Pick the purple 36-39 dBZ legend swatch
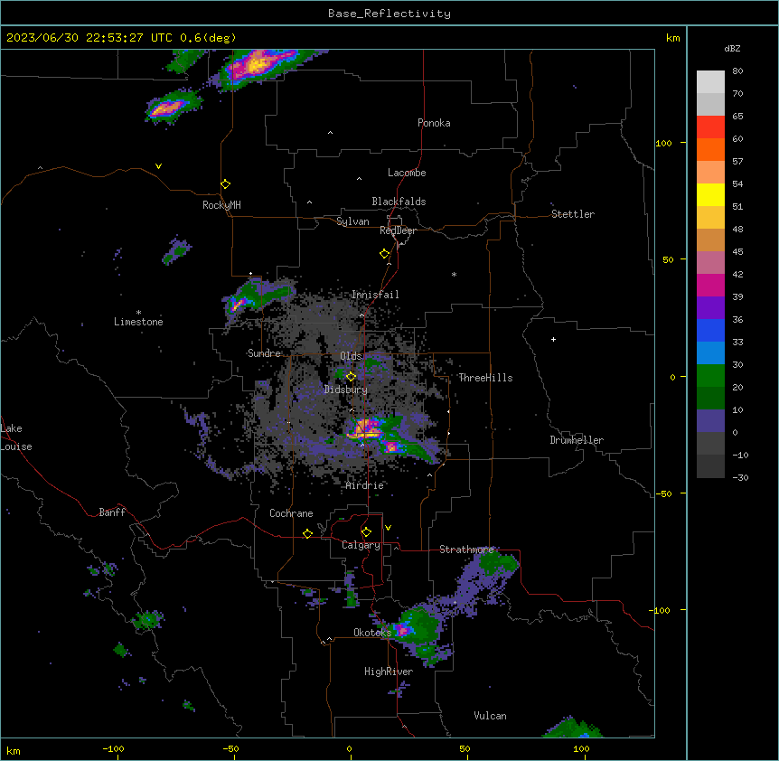This screenshot has width=779, height=761. (x=710, y=308)
